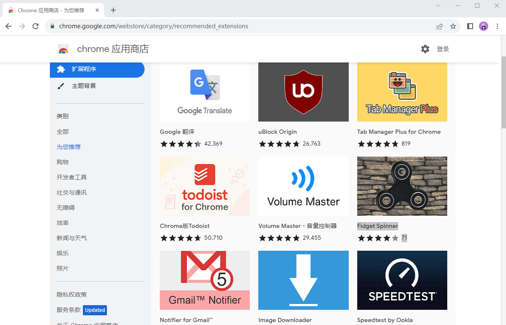Click the share page icon
Viewport: 506px width, 325px height.
[440, 26]
